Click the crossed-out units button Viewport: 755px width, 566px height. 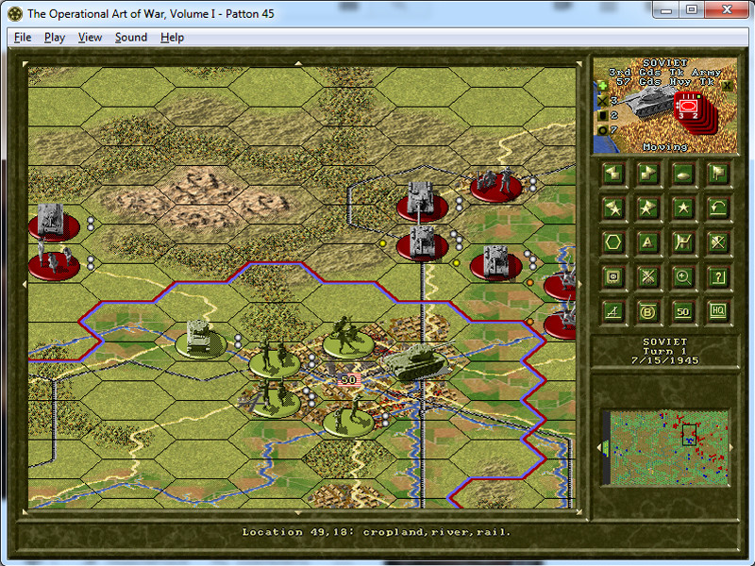click(x=648, y=277)
